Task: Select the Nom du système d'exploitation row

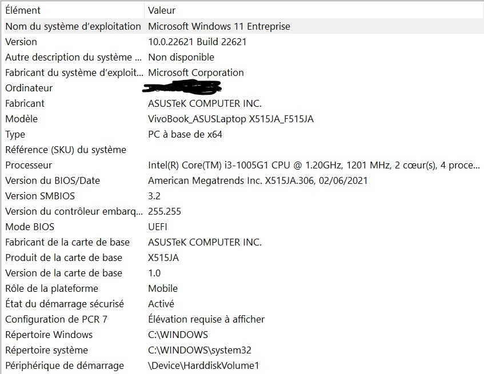Action: pos(243,26)
